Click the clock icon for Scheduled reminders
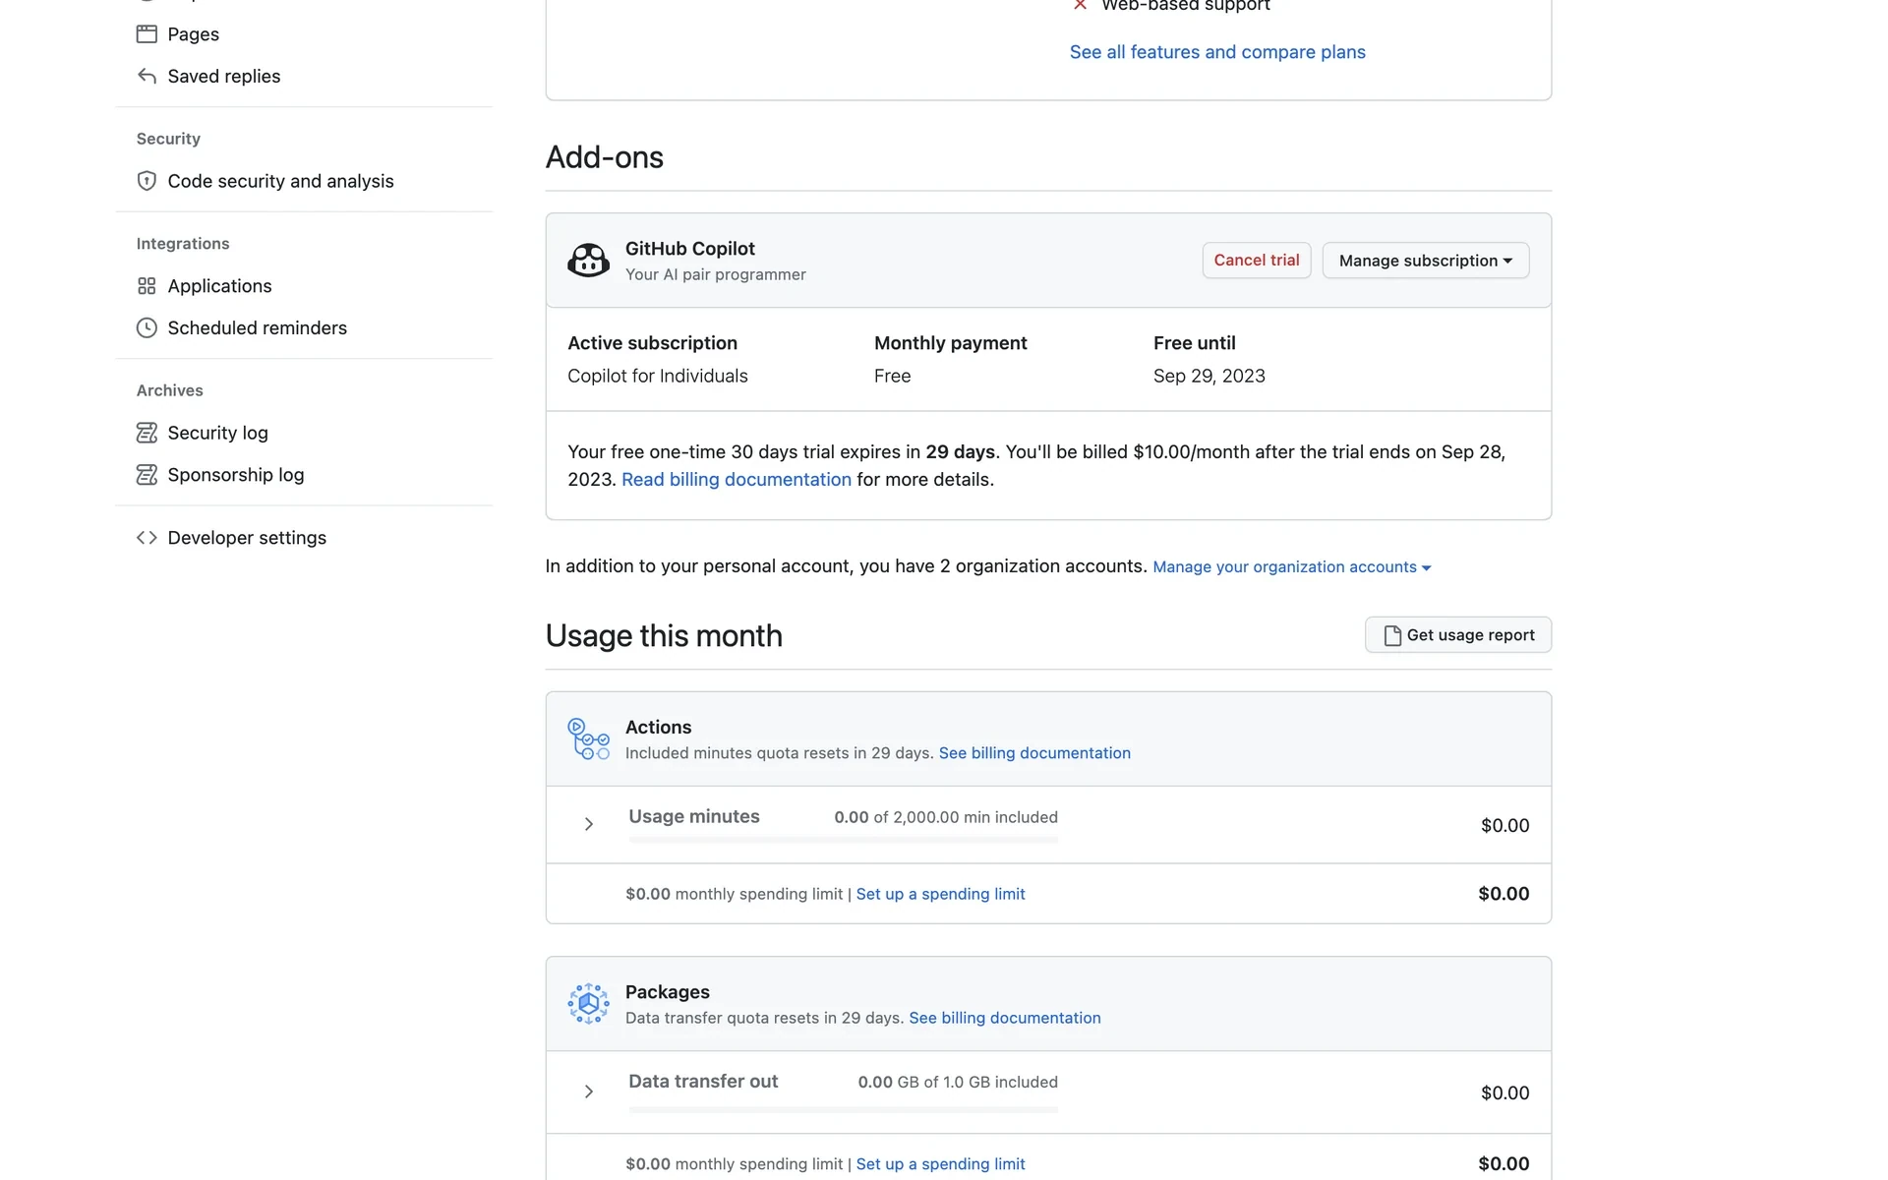The height and width of the screenshot is (1180, 1888). pos(147,327)
